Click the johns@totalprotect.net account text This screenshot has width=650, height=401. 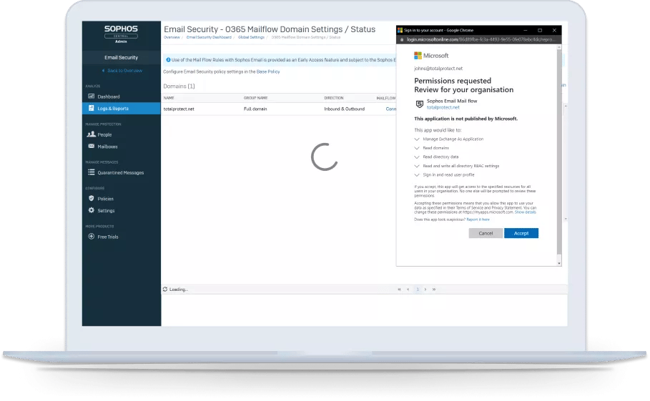coord(438,69)
